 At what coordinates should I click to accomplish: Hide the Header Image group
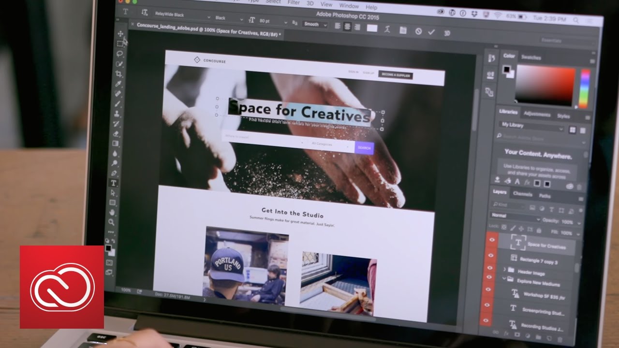[490, 267]
